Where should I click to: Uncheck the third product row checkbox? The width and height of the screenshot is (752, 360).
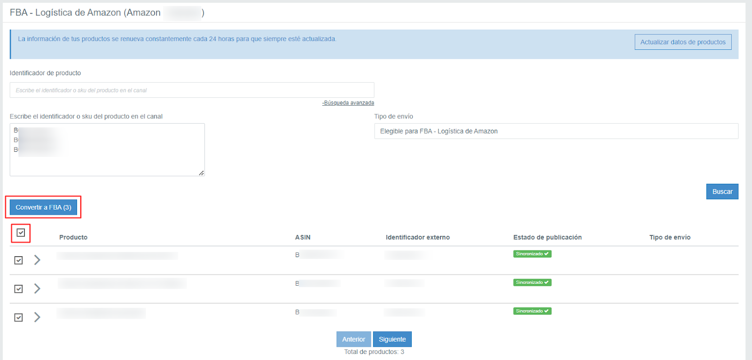pos(18,318)
